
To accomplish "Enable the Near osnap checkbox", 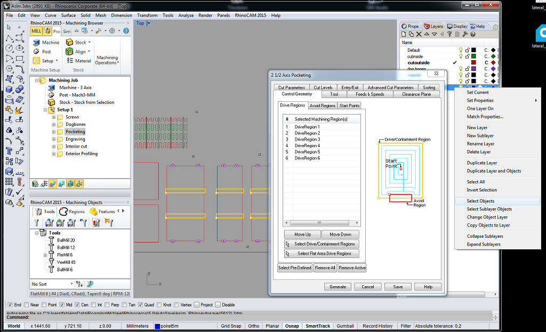I will [x=27, y=305].
